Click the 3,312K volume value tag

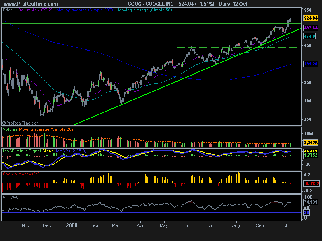(x=311, y=143)
